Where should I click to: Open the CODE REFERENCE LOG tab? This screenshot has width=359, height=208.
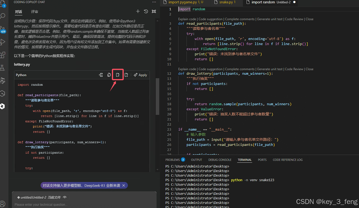[288, 160]
